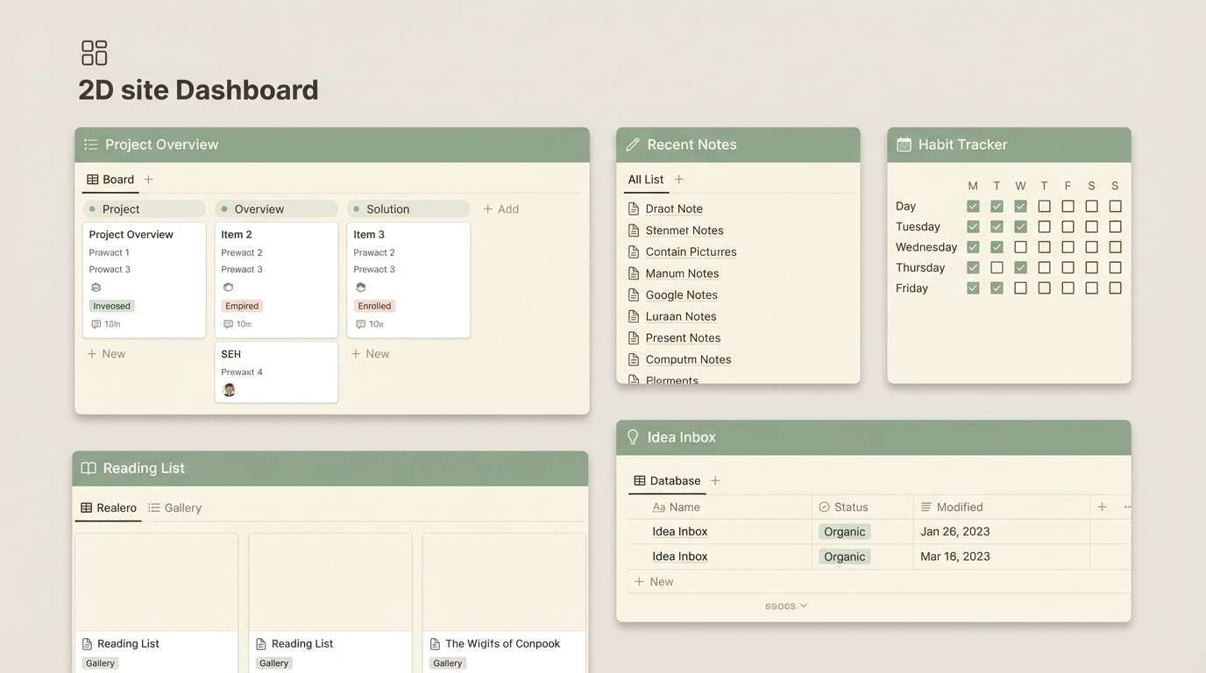The image size is (1206, 673).
Task: Click Add to create a new board group
Action: click(x=500, y=208)
